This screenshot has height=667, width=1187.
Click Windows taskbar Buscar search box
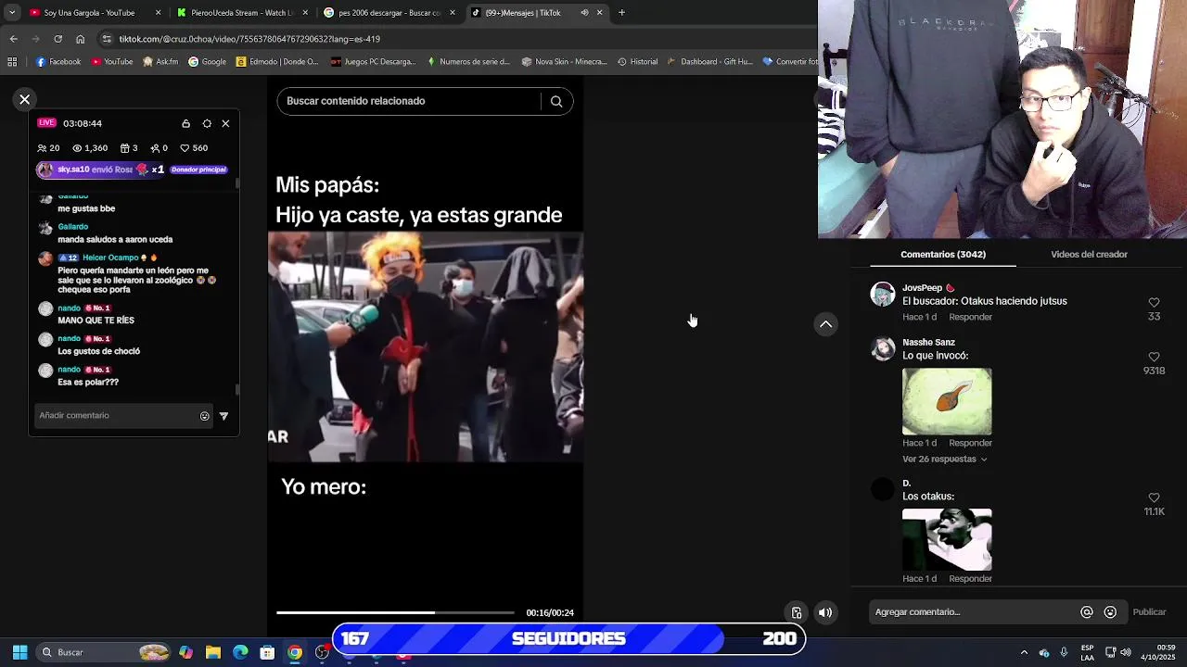(104, 652)
